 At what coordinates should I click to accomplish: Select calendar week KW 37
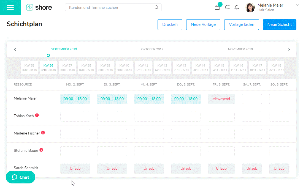coord(67,68)
